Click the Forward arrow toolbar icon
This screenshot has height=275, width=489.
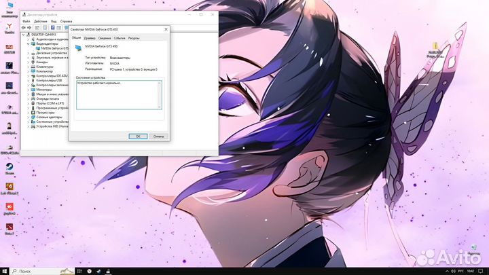pos(29,28)
